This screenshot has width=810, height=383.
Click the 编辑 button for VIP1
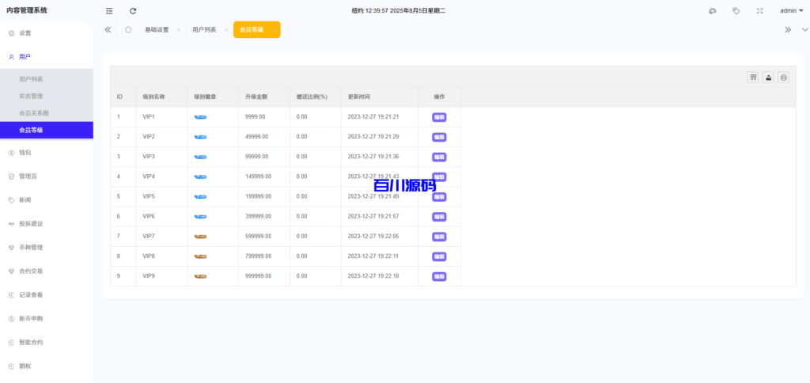tap(439, 117)
